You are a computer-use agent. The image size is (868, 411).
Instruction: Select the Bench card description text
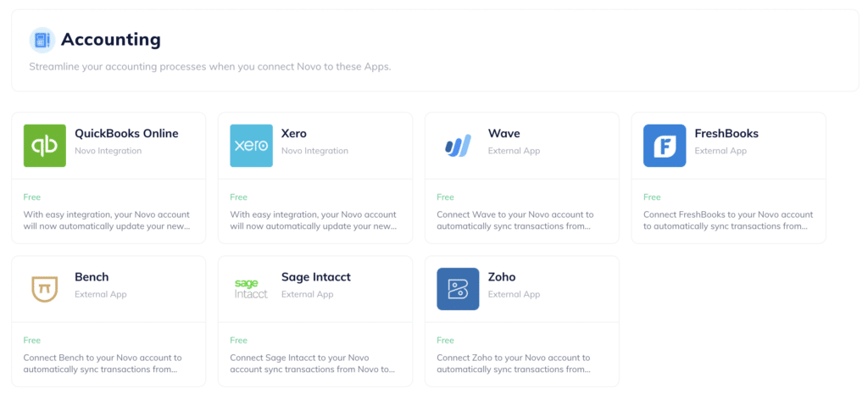click(x=103, y=364)
